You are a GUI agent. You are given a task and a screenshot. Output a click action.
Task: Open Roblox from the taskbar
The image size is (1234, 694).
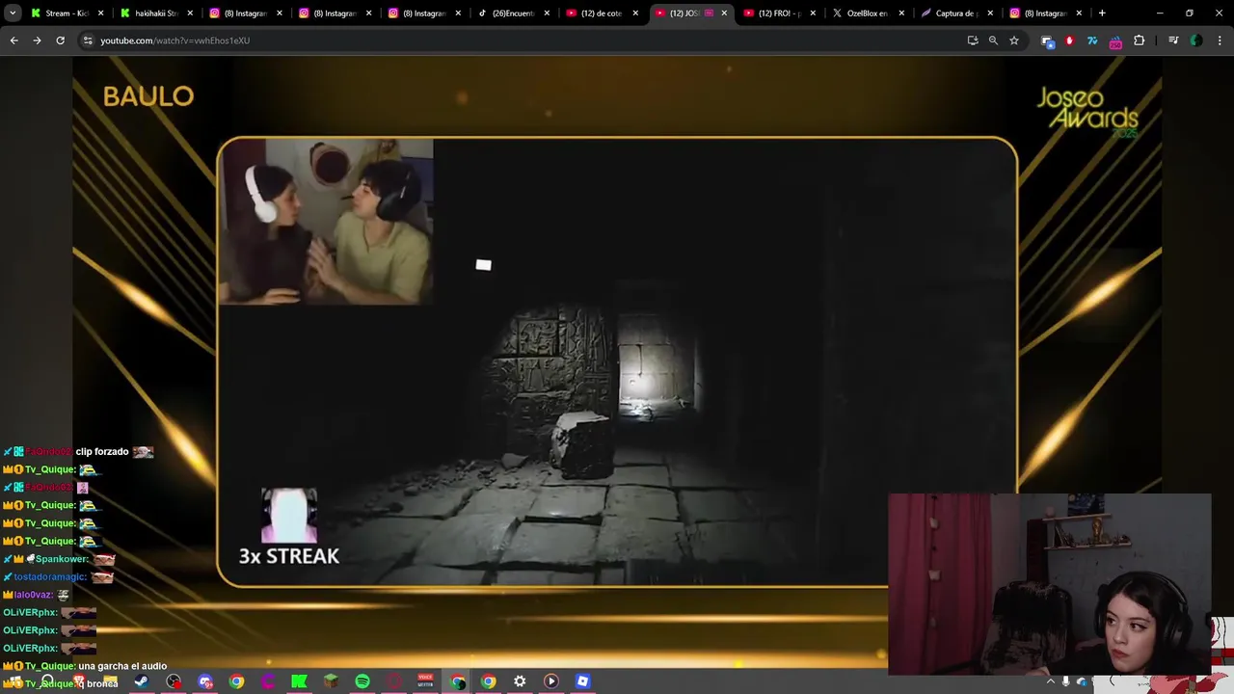(x=582, y=681)
